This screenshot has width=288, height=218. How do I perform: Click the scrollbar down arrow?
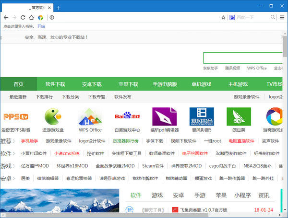[x=285, y=209]
